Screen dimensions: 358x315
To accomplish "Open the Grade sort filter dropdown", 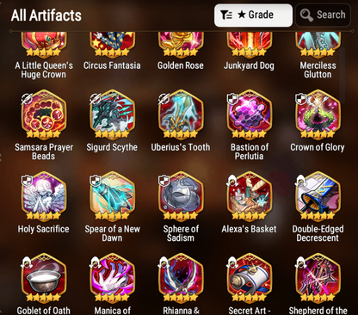I will tap(253, 15).
